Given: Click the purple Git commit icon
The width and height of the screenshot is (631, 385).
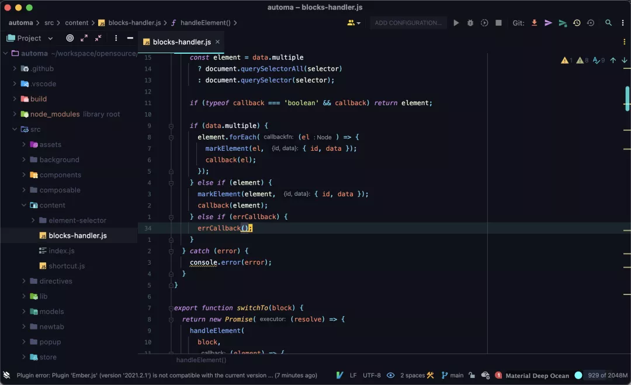Looking at the screenshot, I should point(548,23).
